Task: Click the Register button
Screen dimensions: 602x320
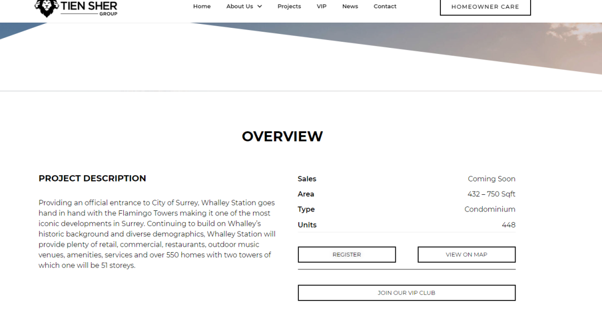Action: [x=347, y=254]
